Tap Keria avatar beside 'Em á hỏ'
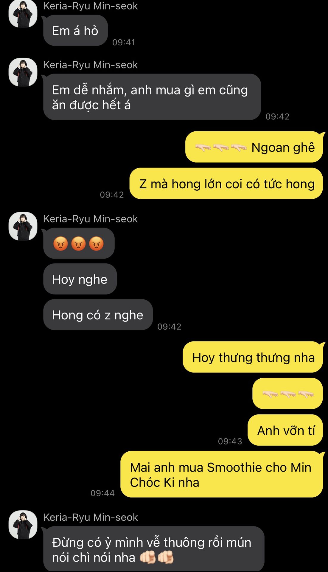The image size is (328, 572). (23, 14)
